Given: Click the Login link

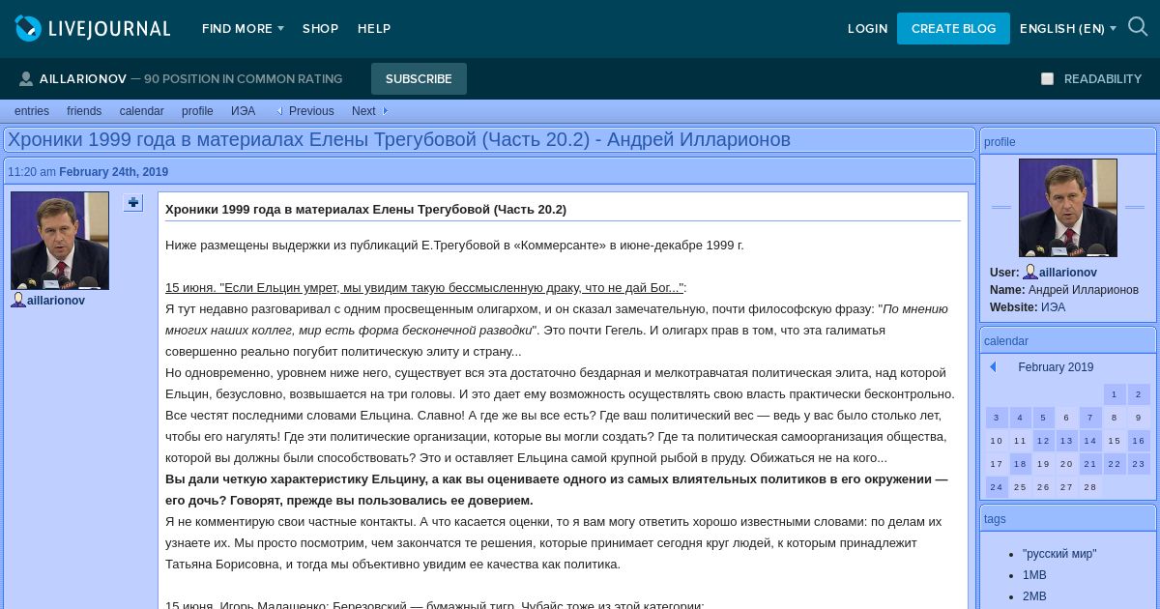Looking at the screenshot, I should click(867, 29).
